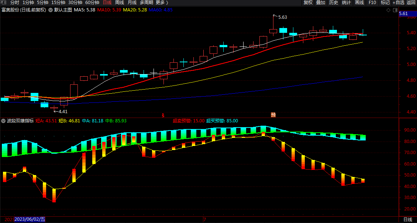
Task: Click the red S marker below candles
Action: [163, 115]
